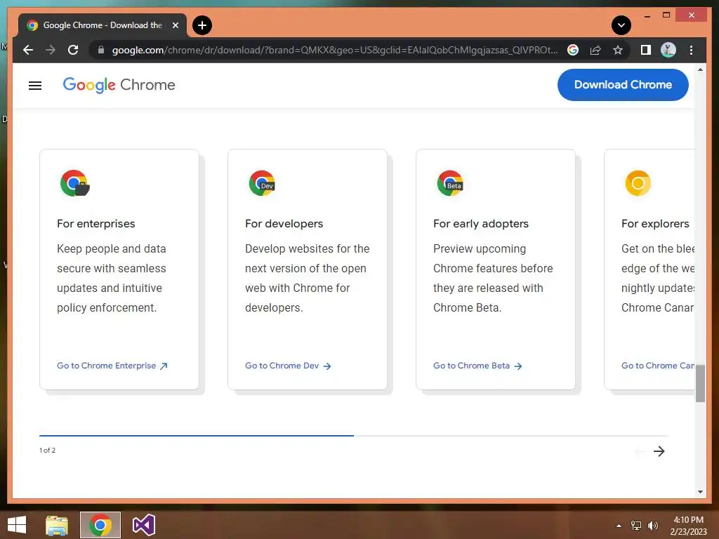This screenshot has height=539, width=719.
Task: Open the profile avatar menu
Action: coord(668,50)
